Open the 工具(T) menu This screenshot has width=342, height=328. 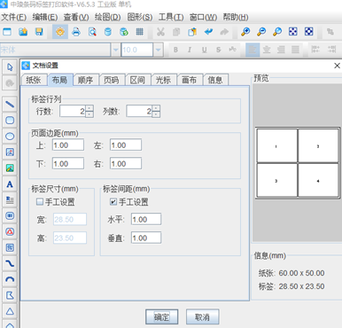[x=171, y=17]
